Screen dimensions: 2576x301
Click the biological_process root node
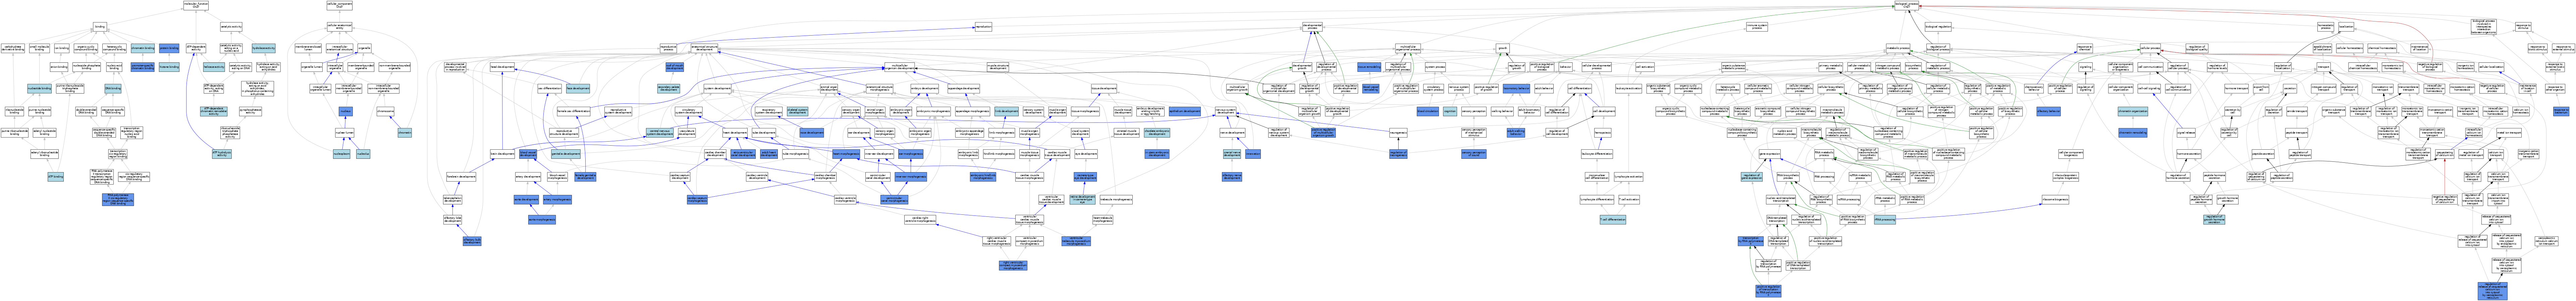(x=1907, y=5)
